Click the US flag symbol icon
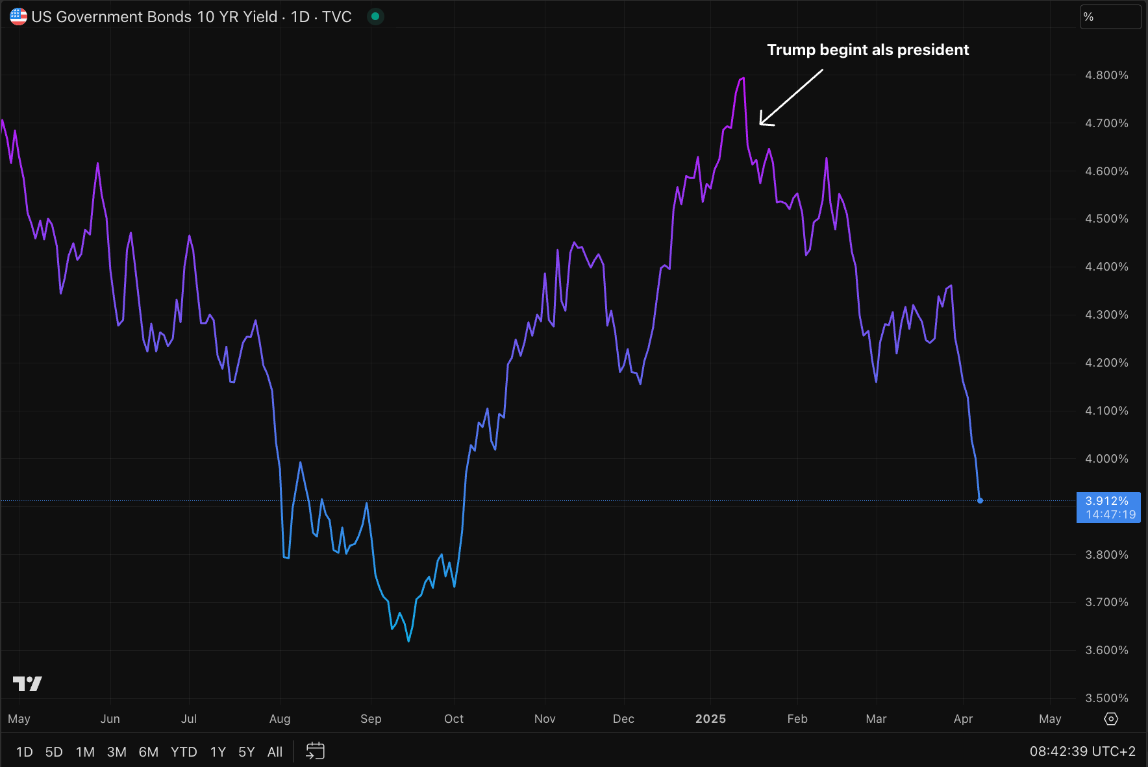This screenshot has width=1148, height=767. coord(18,17)
